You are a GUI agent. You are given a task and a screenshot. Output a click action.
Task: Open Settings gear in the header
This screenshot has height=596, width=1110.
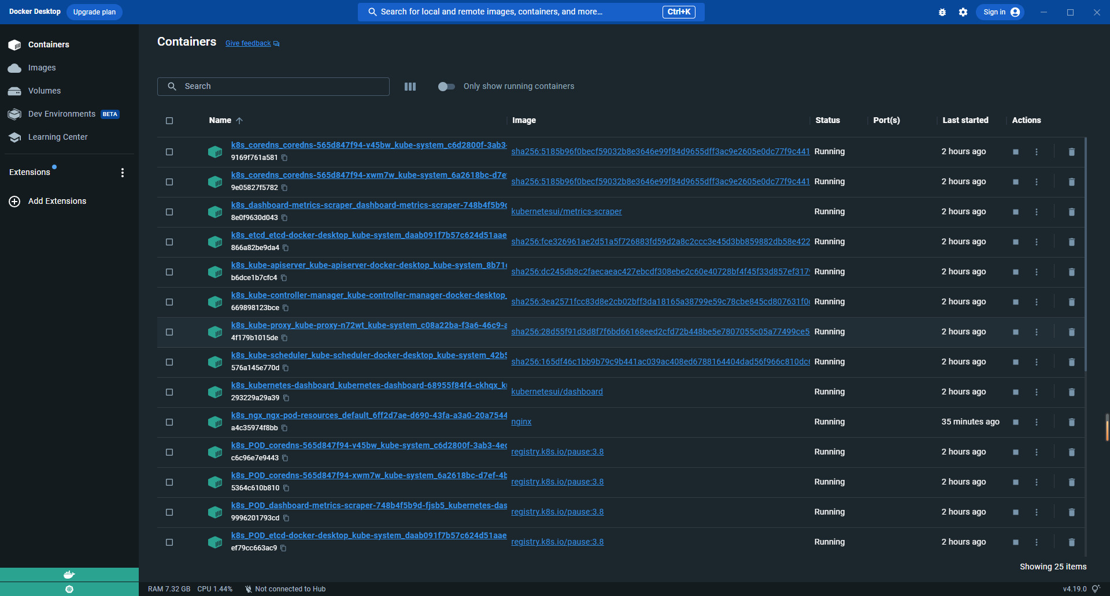pos(963,12)
